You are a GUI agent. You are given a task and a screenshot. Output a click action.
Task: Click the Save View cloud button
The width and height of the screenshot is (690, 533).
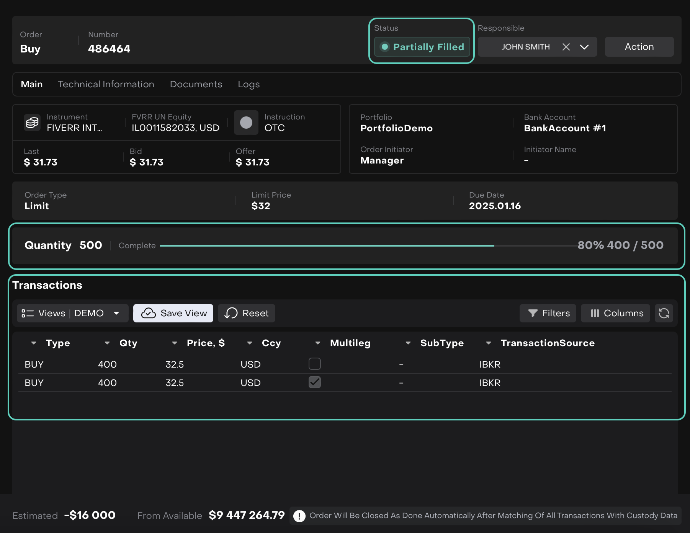coord(173,313)
